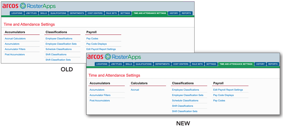The image size is (283, 127).
Task: Open Settings tab in NEW window
Action: [x=211, y=64]
